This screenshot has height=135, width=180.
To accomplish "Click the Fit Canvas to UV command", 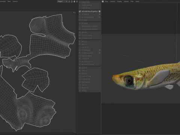I will click(x=90, y=38).
